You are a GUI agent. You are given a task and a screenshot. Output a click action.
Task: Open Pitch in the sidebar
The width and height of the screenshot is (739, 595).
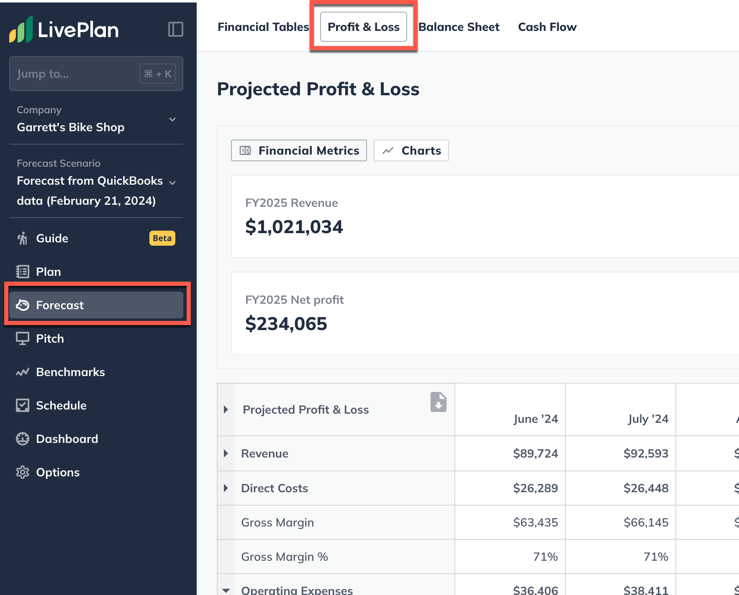coord(96,338)
